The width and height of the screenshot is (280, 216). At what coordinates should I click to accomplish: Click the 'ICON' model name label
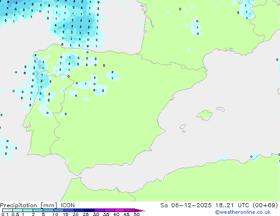click(x=68, y=205)
